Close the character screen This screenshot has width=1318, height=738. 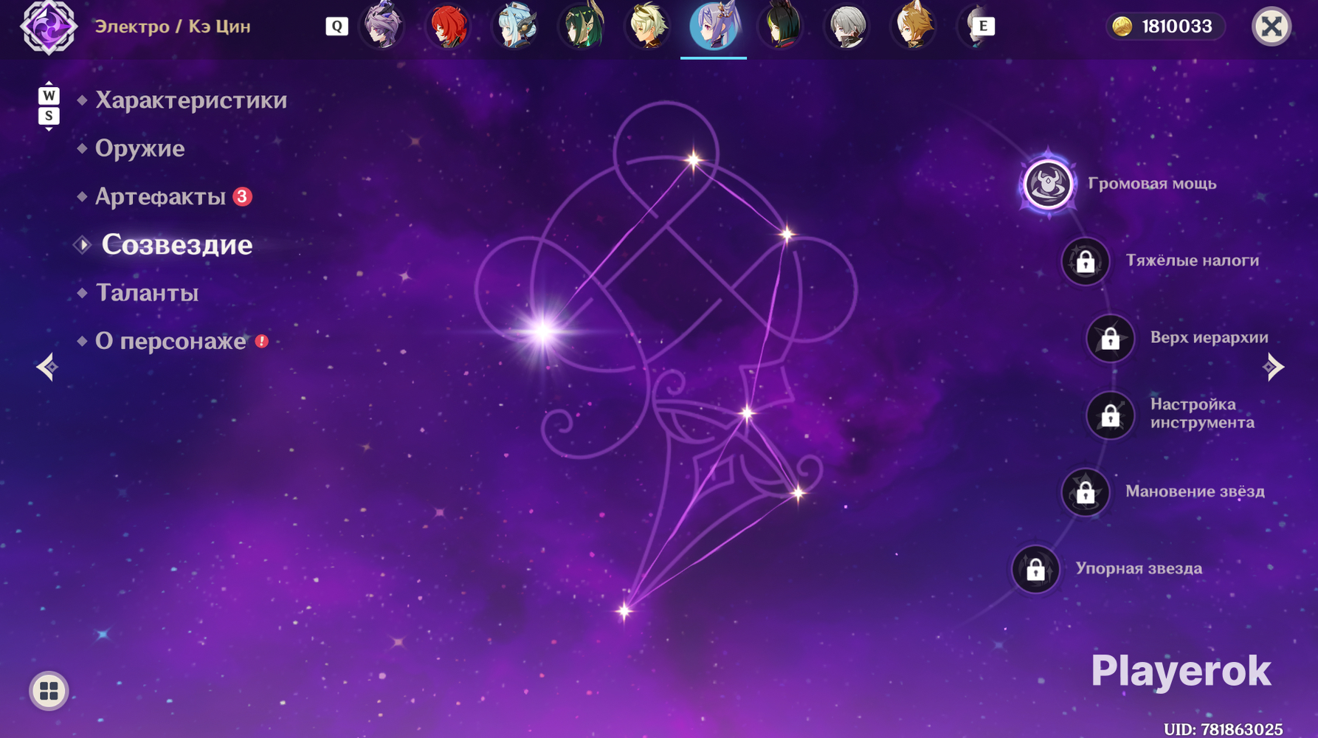click(1272, 27)
